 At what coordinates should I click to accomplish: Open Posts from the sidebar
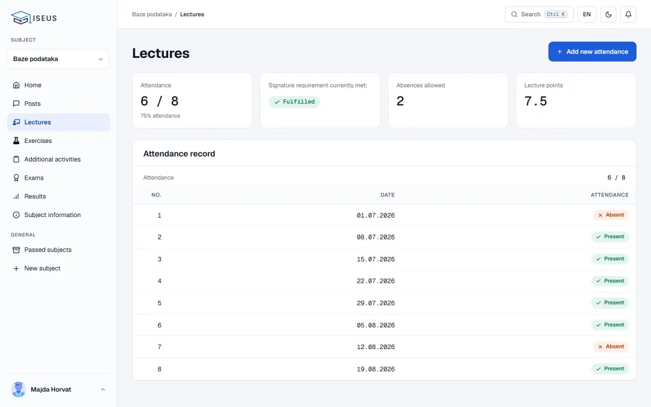coord(58,104)
